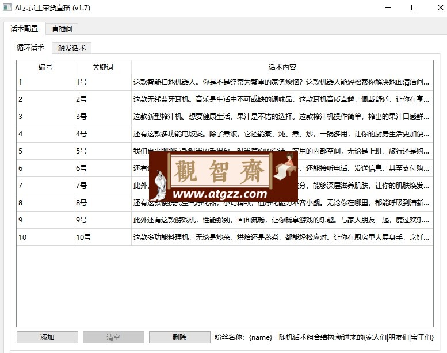Click the 添加 button
Viewport: 447px width, 353px height.
(x=47, y=337)
